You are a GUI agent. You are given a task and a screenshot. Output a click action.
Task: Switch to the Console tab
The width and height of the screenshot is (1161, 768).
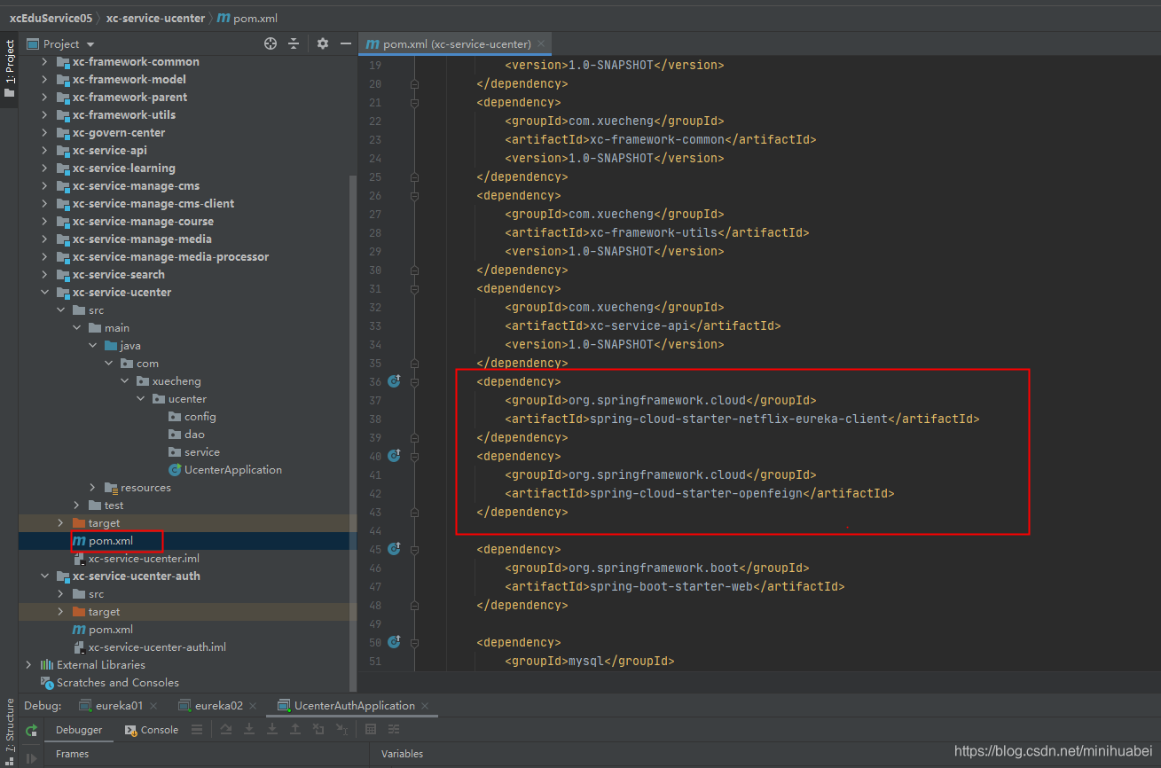click(x=153, y=730)
